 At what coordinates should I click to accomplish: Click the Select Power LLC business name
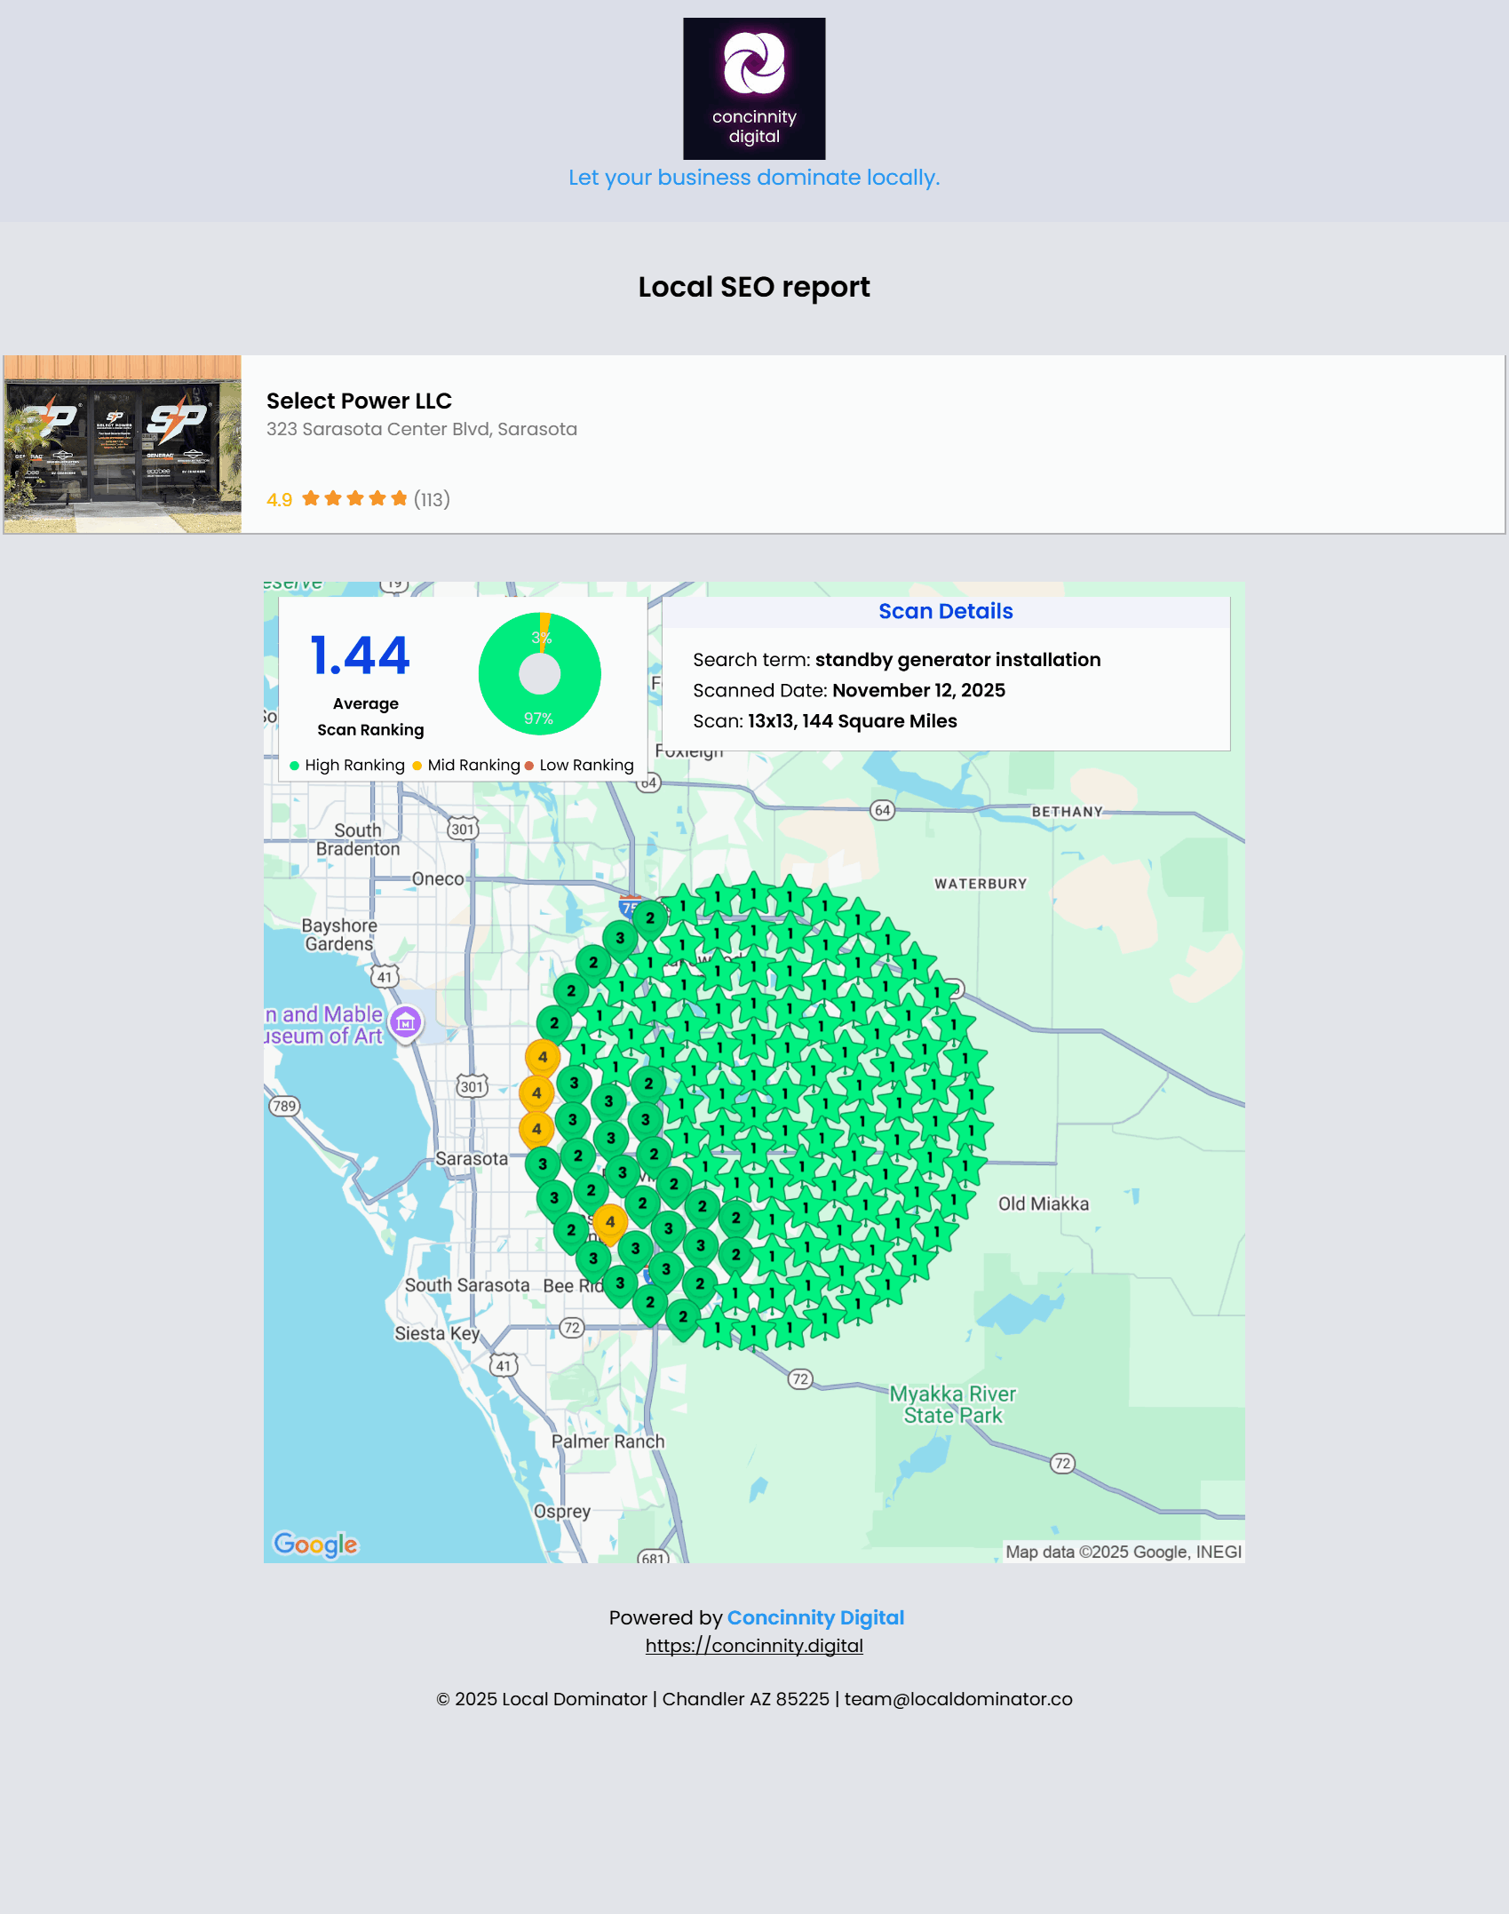pos(359,401)
